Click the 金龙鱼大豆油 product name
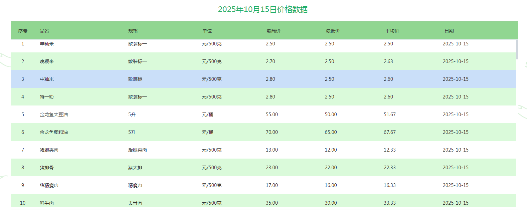The width and height of the screenshot is (527, 214). (x=54, y=115)
